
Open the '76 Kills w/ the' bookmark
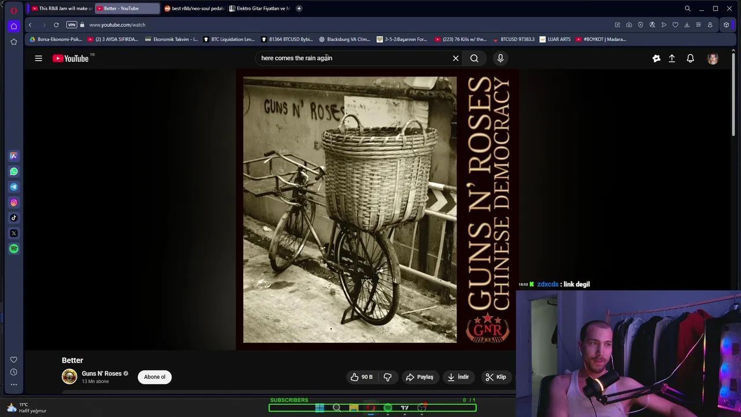tap(460, 39)
